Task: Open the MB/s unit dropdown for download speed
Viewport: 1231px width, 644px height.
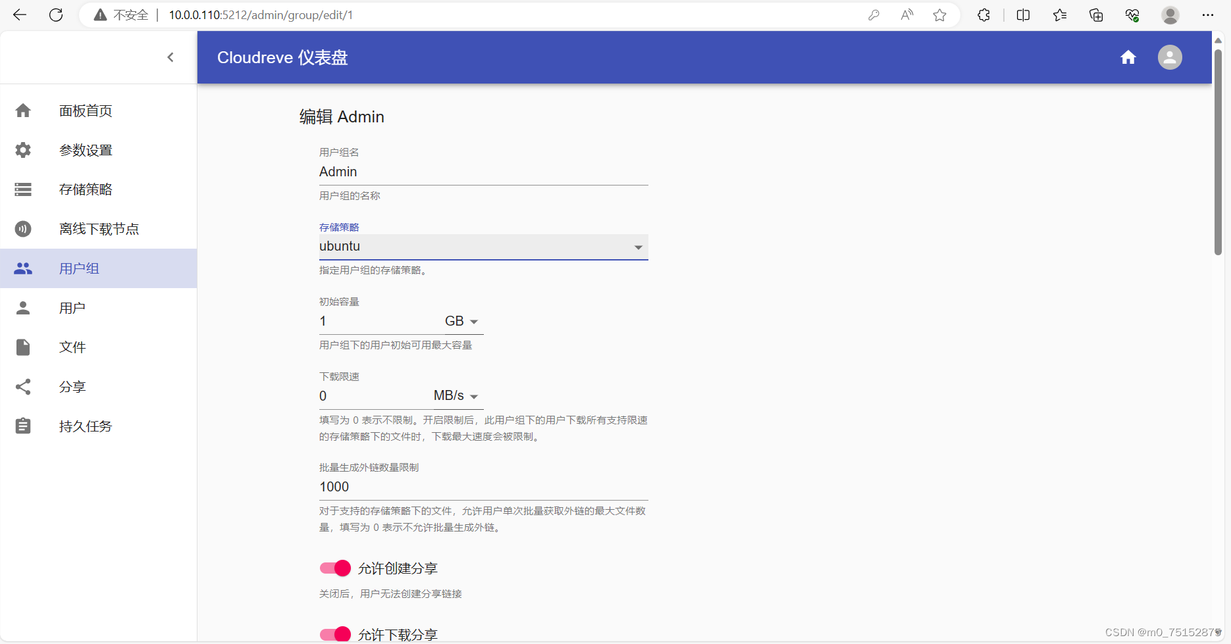Action: [x=458, y=396]
